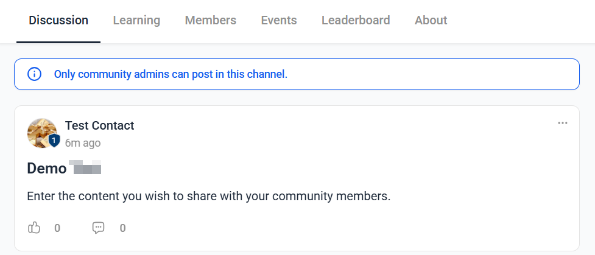Click the Test Contact author name

(x=100, y=125)
